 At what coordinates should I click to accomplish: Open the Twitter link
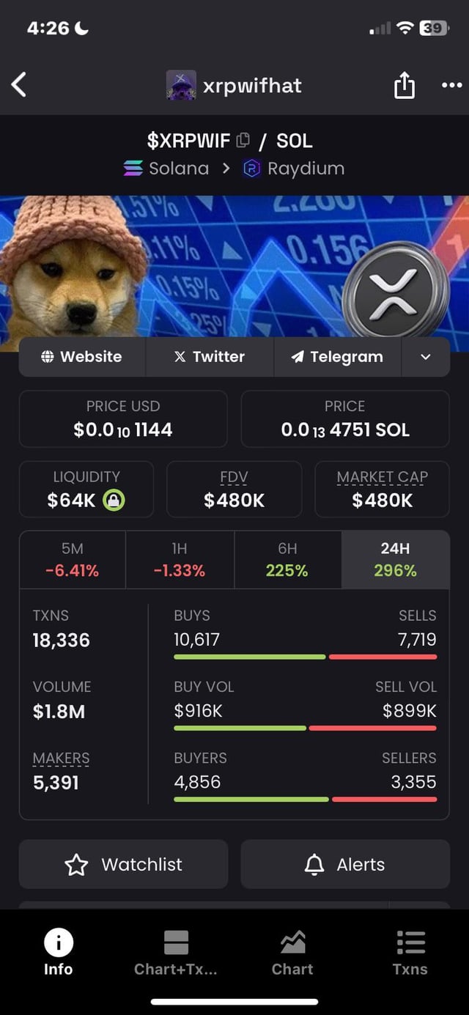click(210, 357)
